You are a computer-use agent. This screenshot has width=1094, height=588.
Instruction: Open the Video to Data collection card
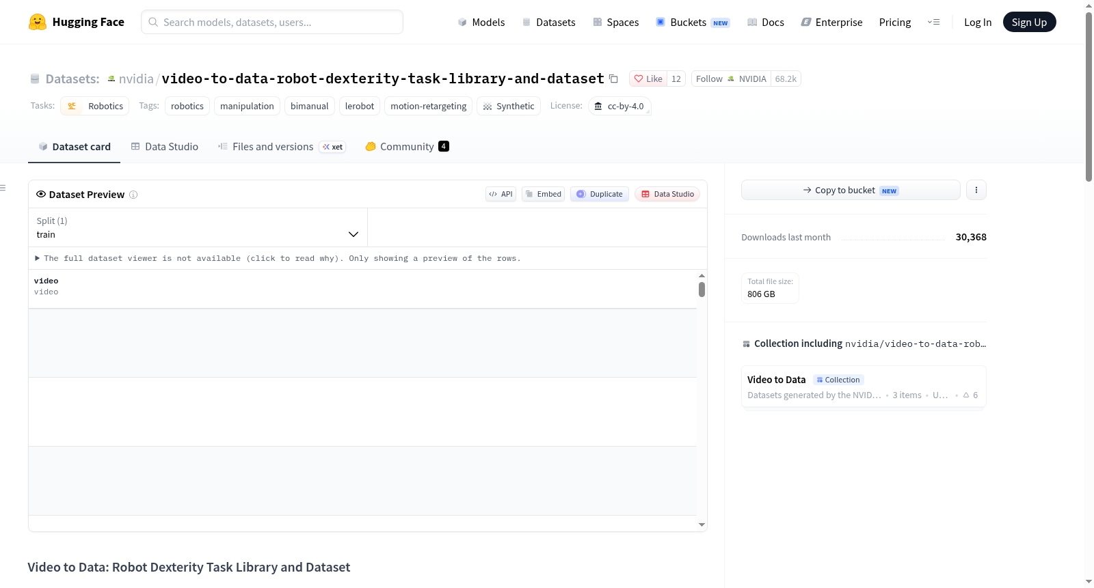[x=864, y=387]
